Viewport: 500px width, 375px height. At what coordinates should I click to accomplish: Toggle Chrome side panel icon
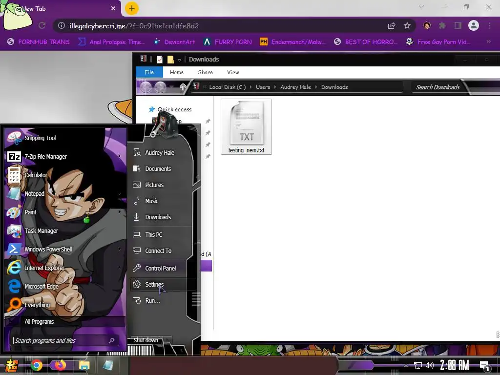(x=458, y=25)
